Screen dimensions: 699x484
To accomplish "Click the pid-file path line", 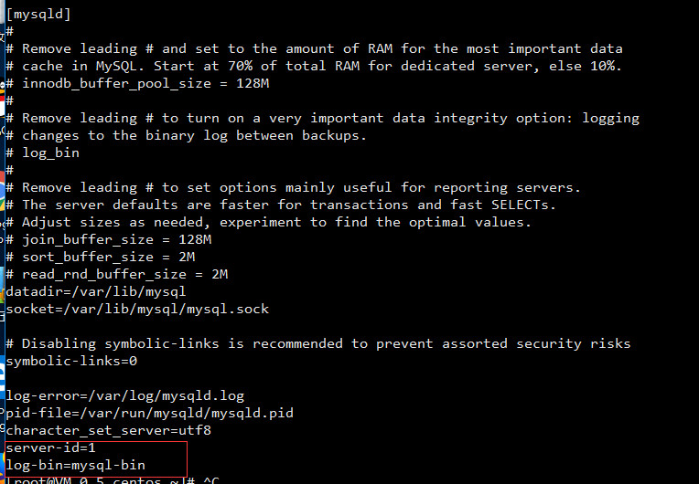I will 150,413.
